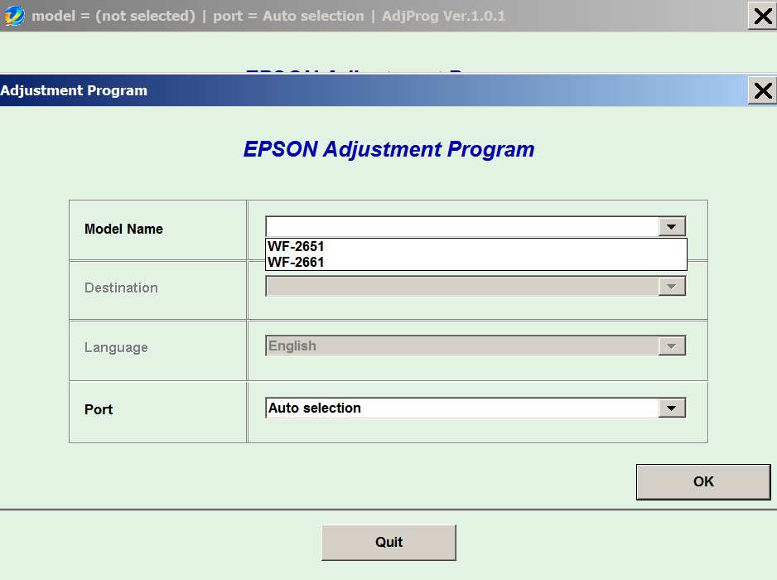Collapse the Model Name dropdown arrow

(671, 227)
